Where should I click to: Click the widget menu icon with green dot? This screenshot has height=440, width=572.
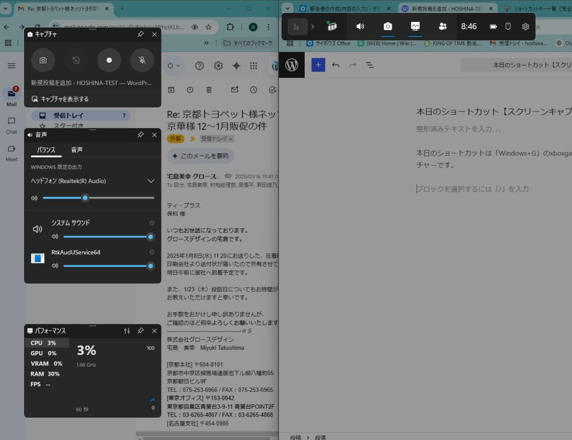[x=332, y=26]
